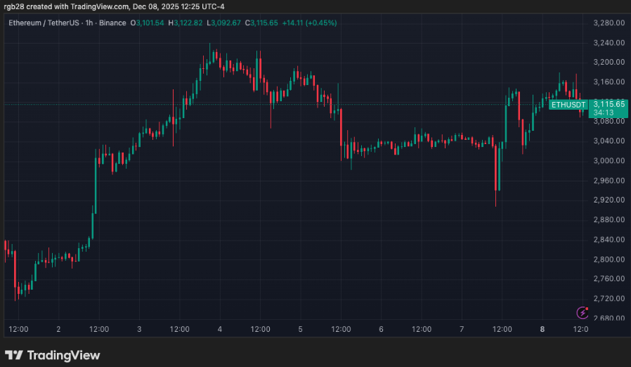The width and height of the screenshot is (631, 367).
Task: Click the 3,160.00 price axis label
Action: (x=609, y=82)
